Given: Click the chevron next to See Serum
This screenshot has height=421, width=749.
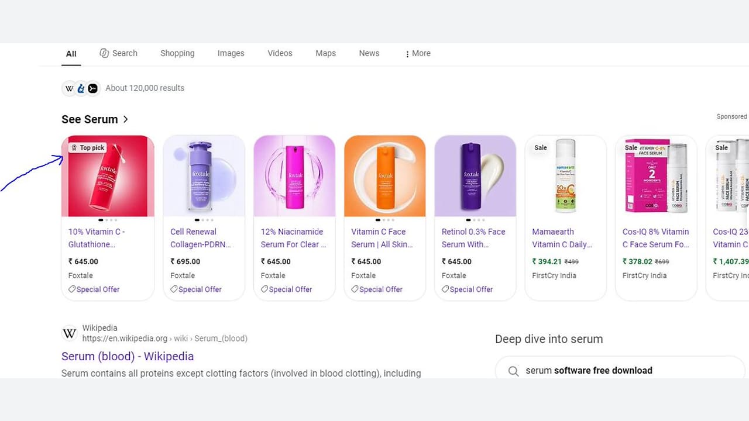Looking at the screenshot, I should [x=125, y=119].
